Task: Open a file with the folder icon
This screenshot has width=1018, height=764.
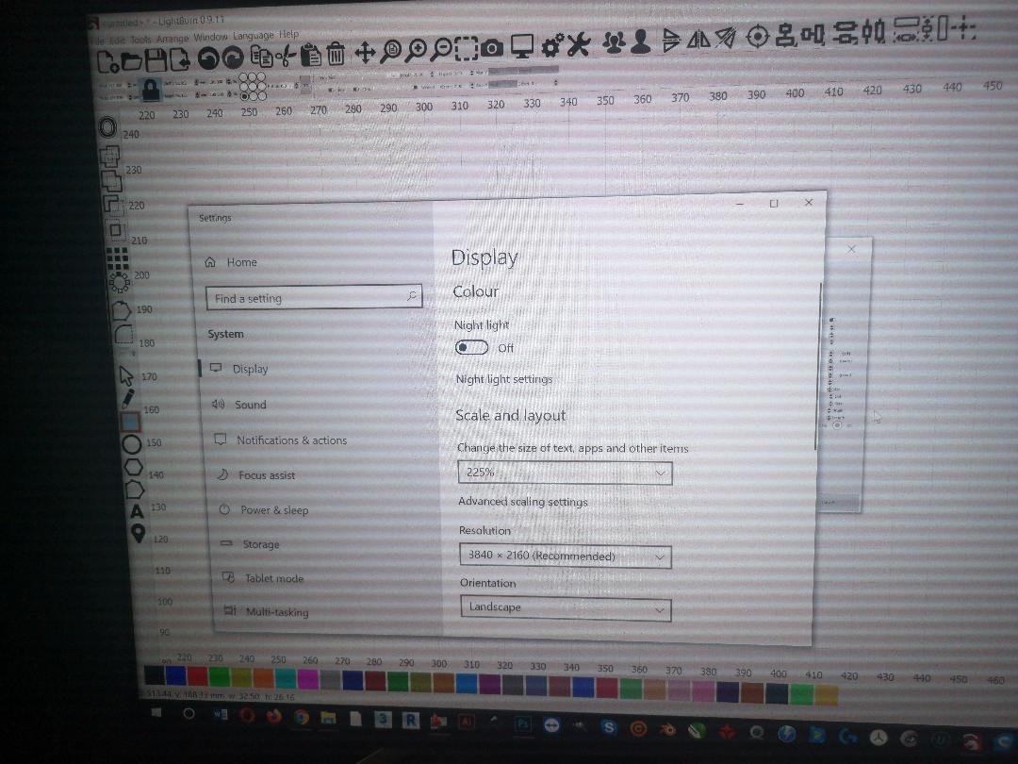Action: point(132,61)
